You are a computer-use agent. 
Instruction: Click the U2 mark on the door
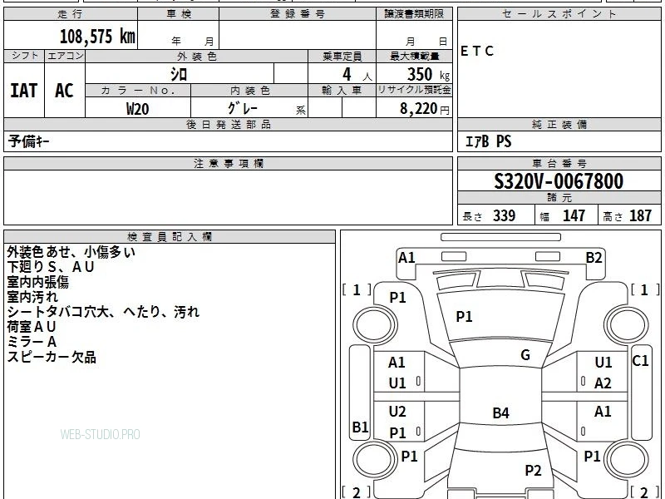click(x=397, y=412)
